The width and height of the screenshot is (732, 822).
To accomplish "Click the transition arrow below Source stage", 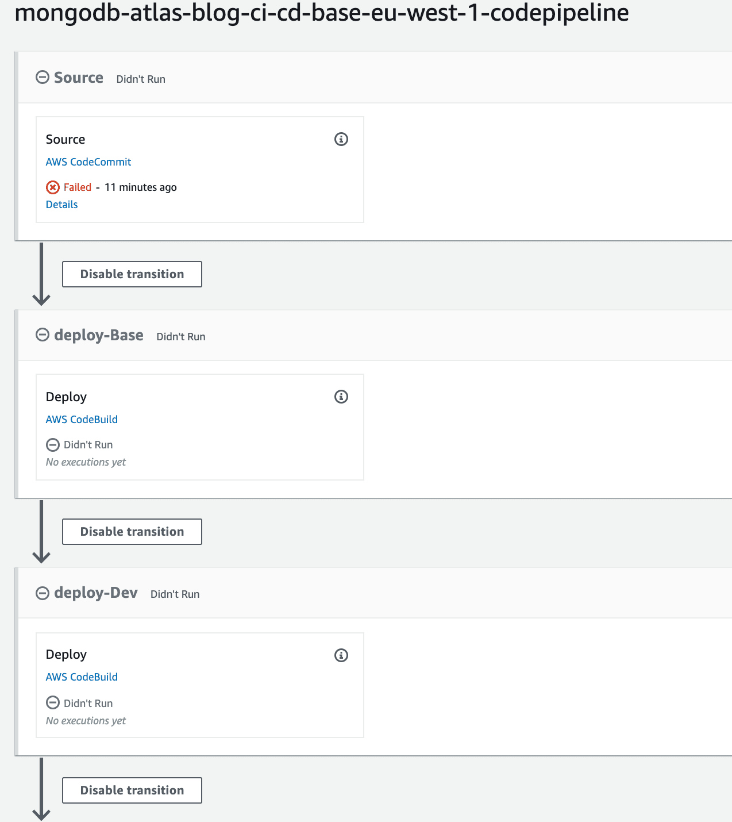I will 41,274.
